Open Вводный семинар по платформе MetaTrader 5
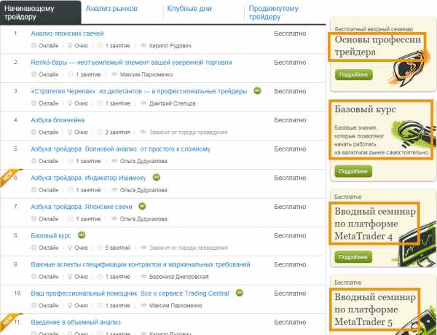 (375, 310)
